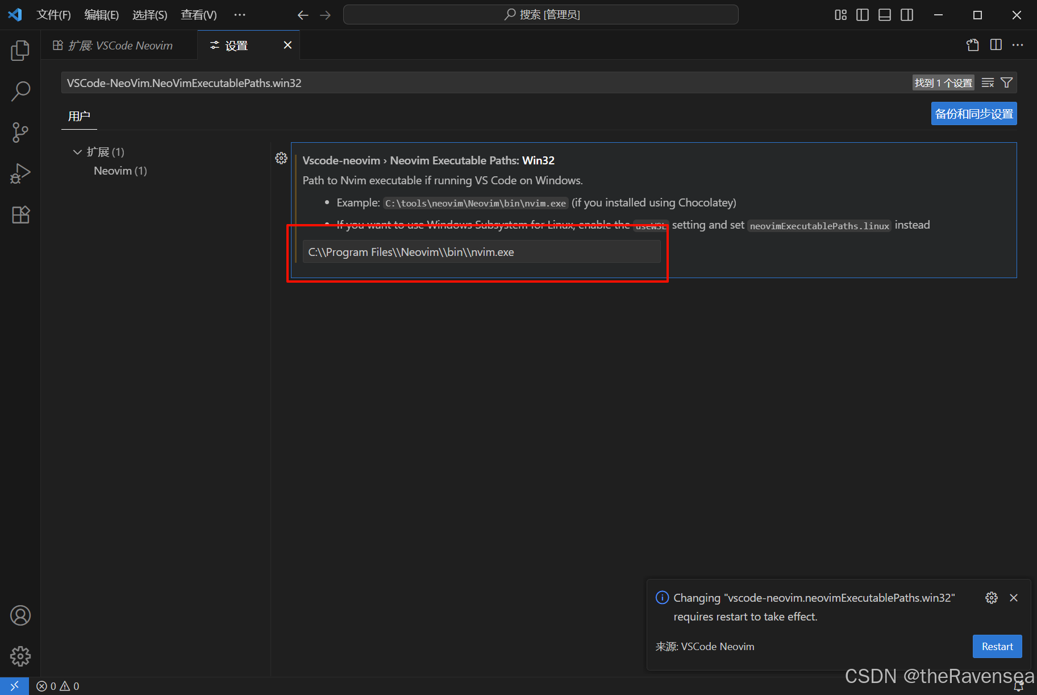Open the 编辑(E) menu

101,15
